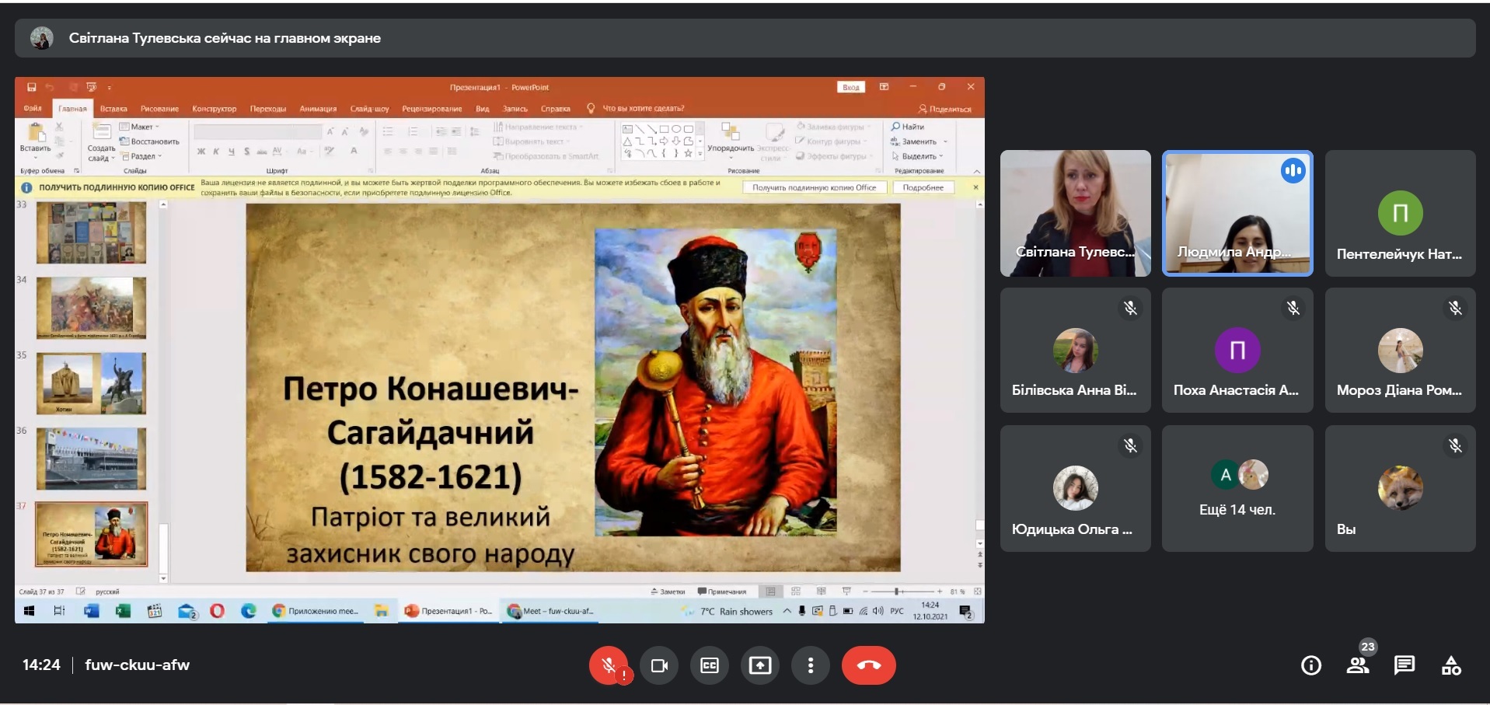1490x705 pixels.
Task: Open the chat with everyone panel
Action: point(1405,665)
